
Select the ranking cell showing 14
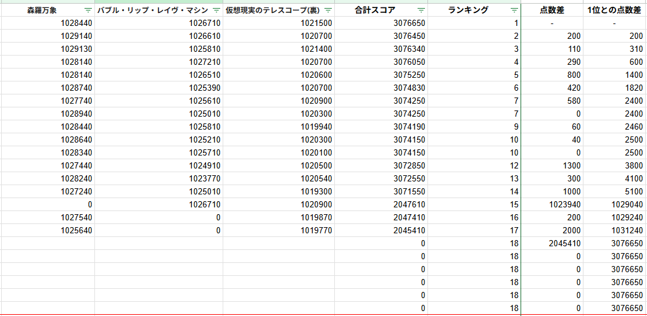474,191
